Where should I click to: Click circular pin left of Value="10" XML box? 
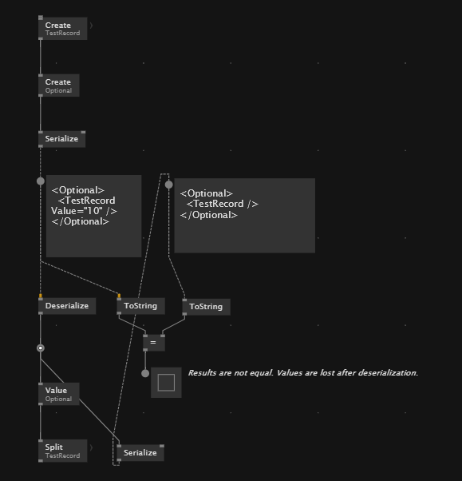pos(41,181)
